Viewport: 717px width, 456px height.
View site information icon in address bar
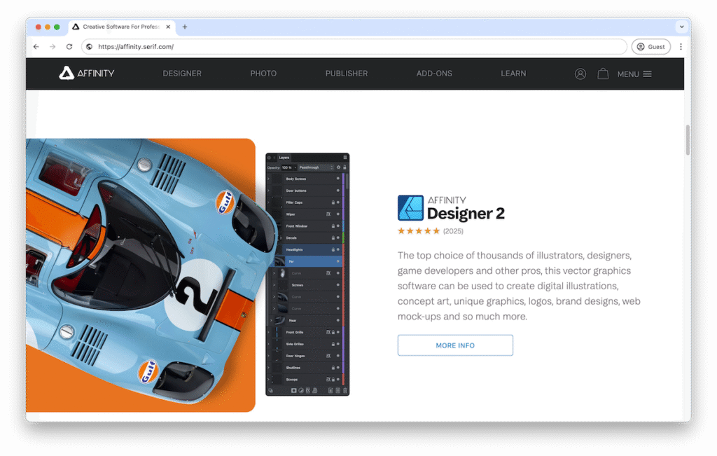[x=90, y=47]
